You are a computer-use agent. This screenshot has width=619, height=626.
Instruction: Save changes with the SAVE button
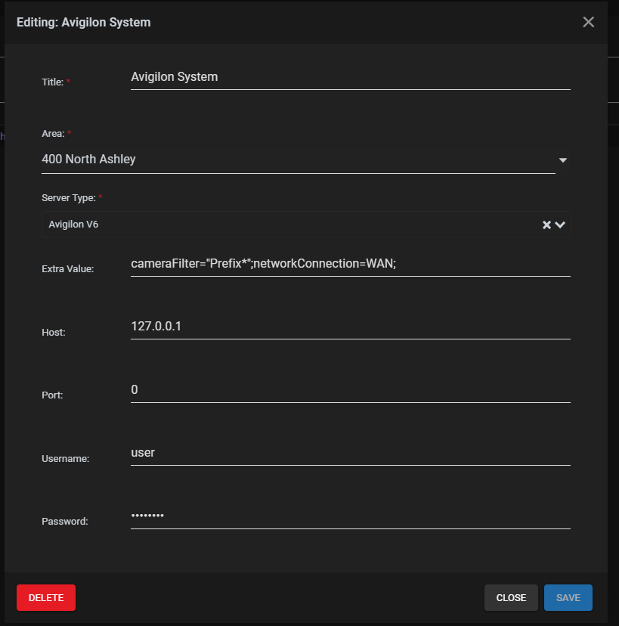point(568,598)
